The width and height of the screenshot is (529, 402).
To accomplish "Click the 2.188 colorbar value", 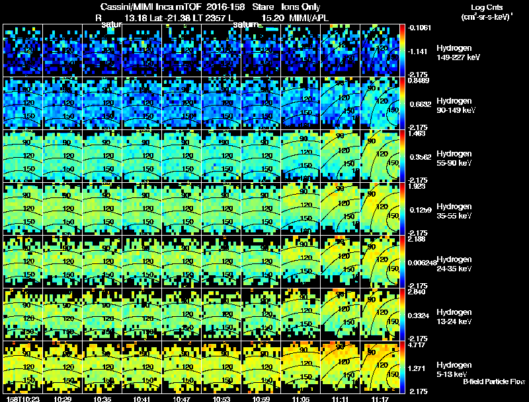I will (x=417, y=239).
